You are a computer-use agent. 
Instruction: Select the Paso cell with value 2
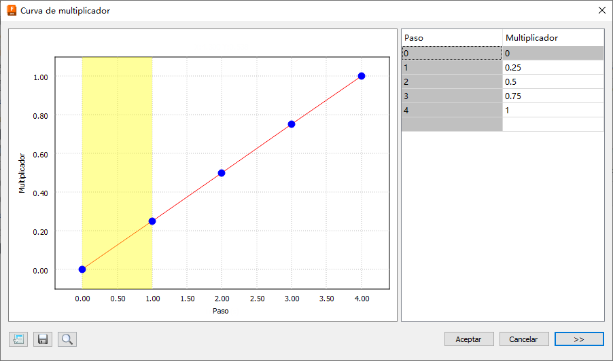pos(452,81)
